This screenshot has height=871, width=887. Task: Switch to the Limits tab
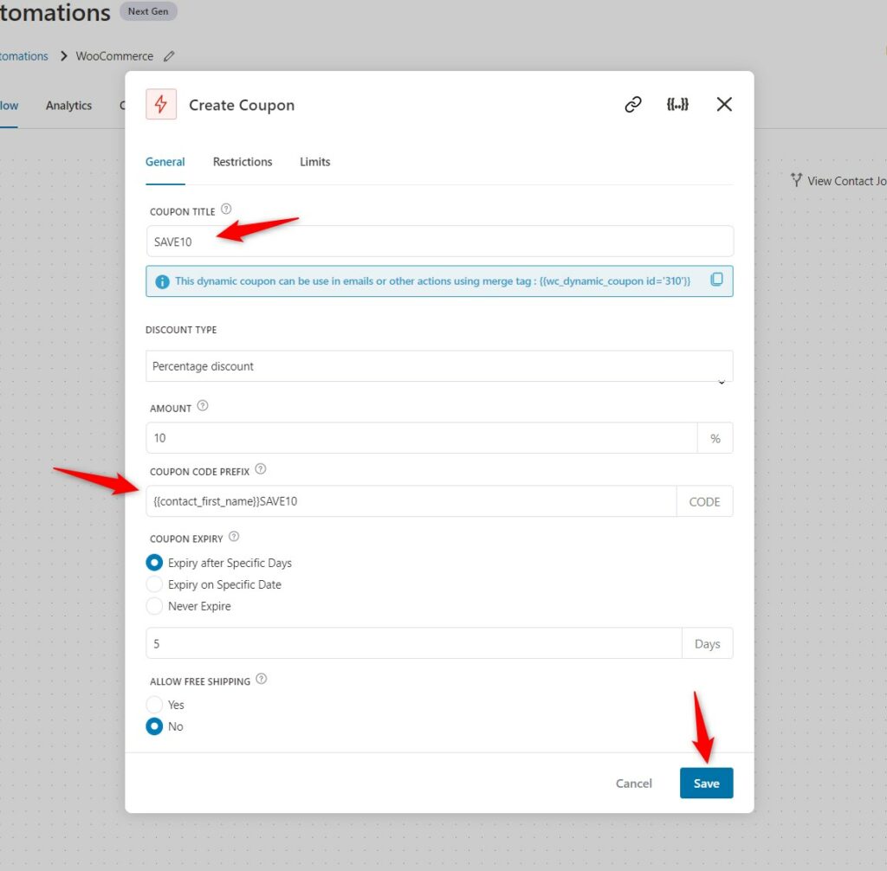[315, 162]
